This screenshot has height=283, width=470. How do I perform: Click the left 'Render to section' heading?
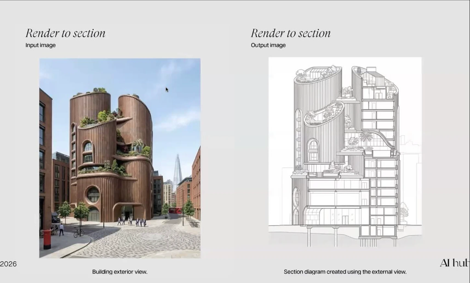tap(65, 33)
